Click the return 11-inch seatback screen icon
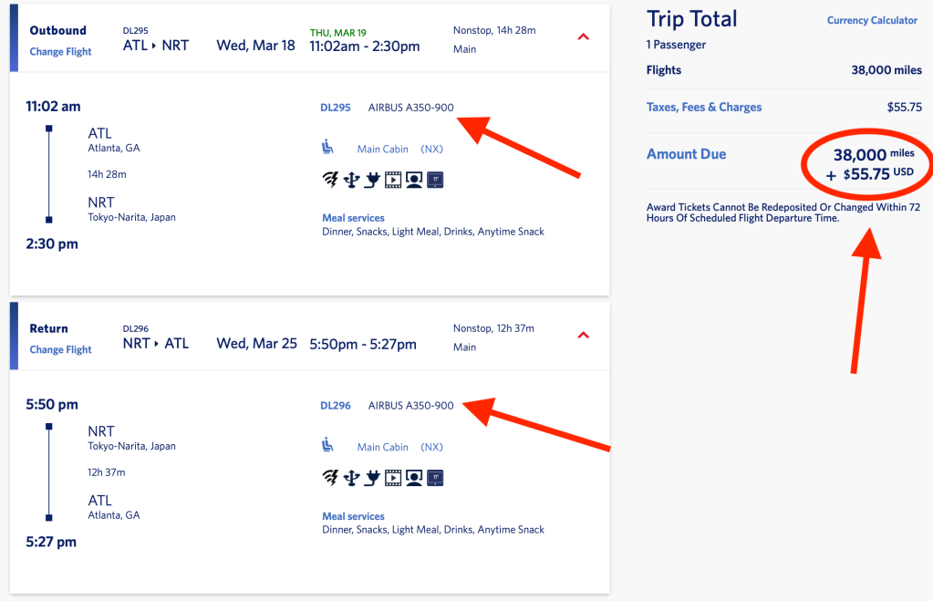The height and width of the screenshot is (601, 933). (x=435, y=478)
